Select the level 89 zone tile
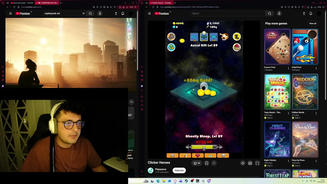The width and height of the screenshot is (327, 184). [204, 37]
